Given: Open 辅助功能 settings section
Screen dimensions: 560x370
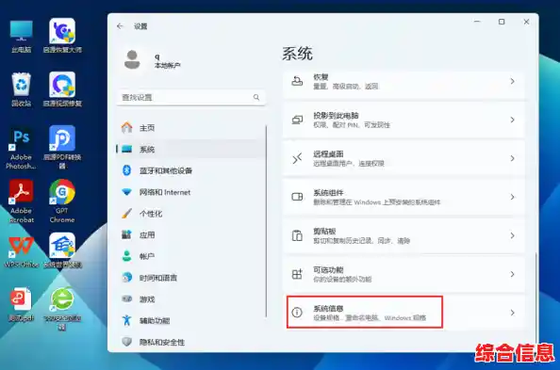Looking at the screenshot, I should coord(190,320).
